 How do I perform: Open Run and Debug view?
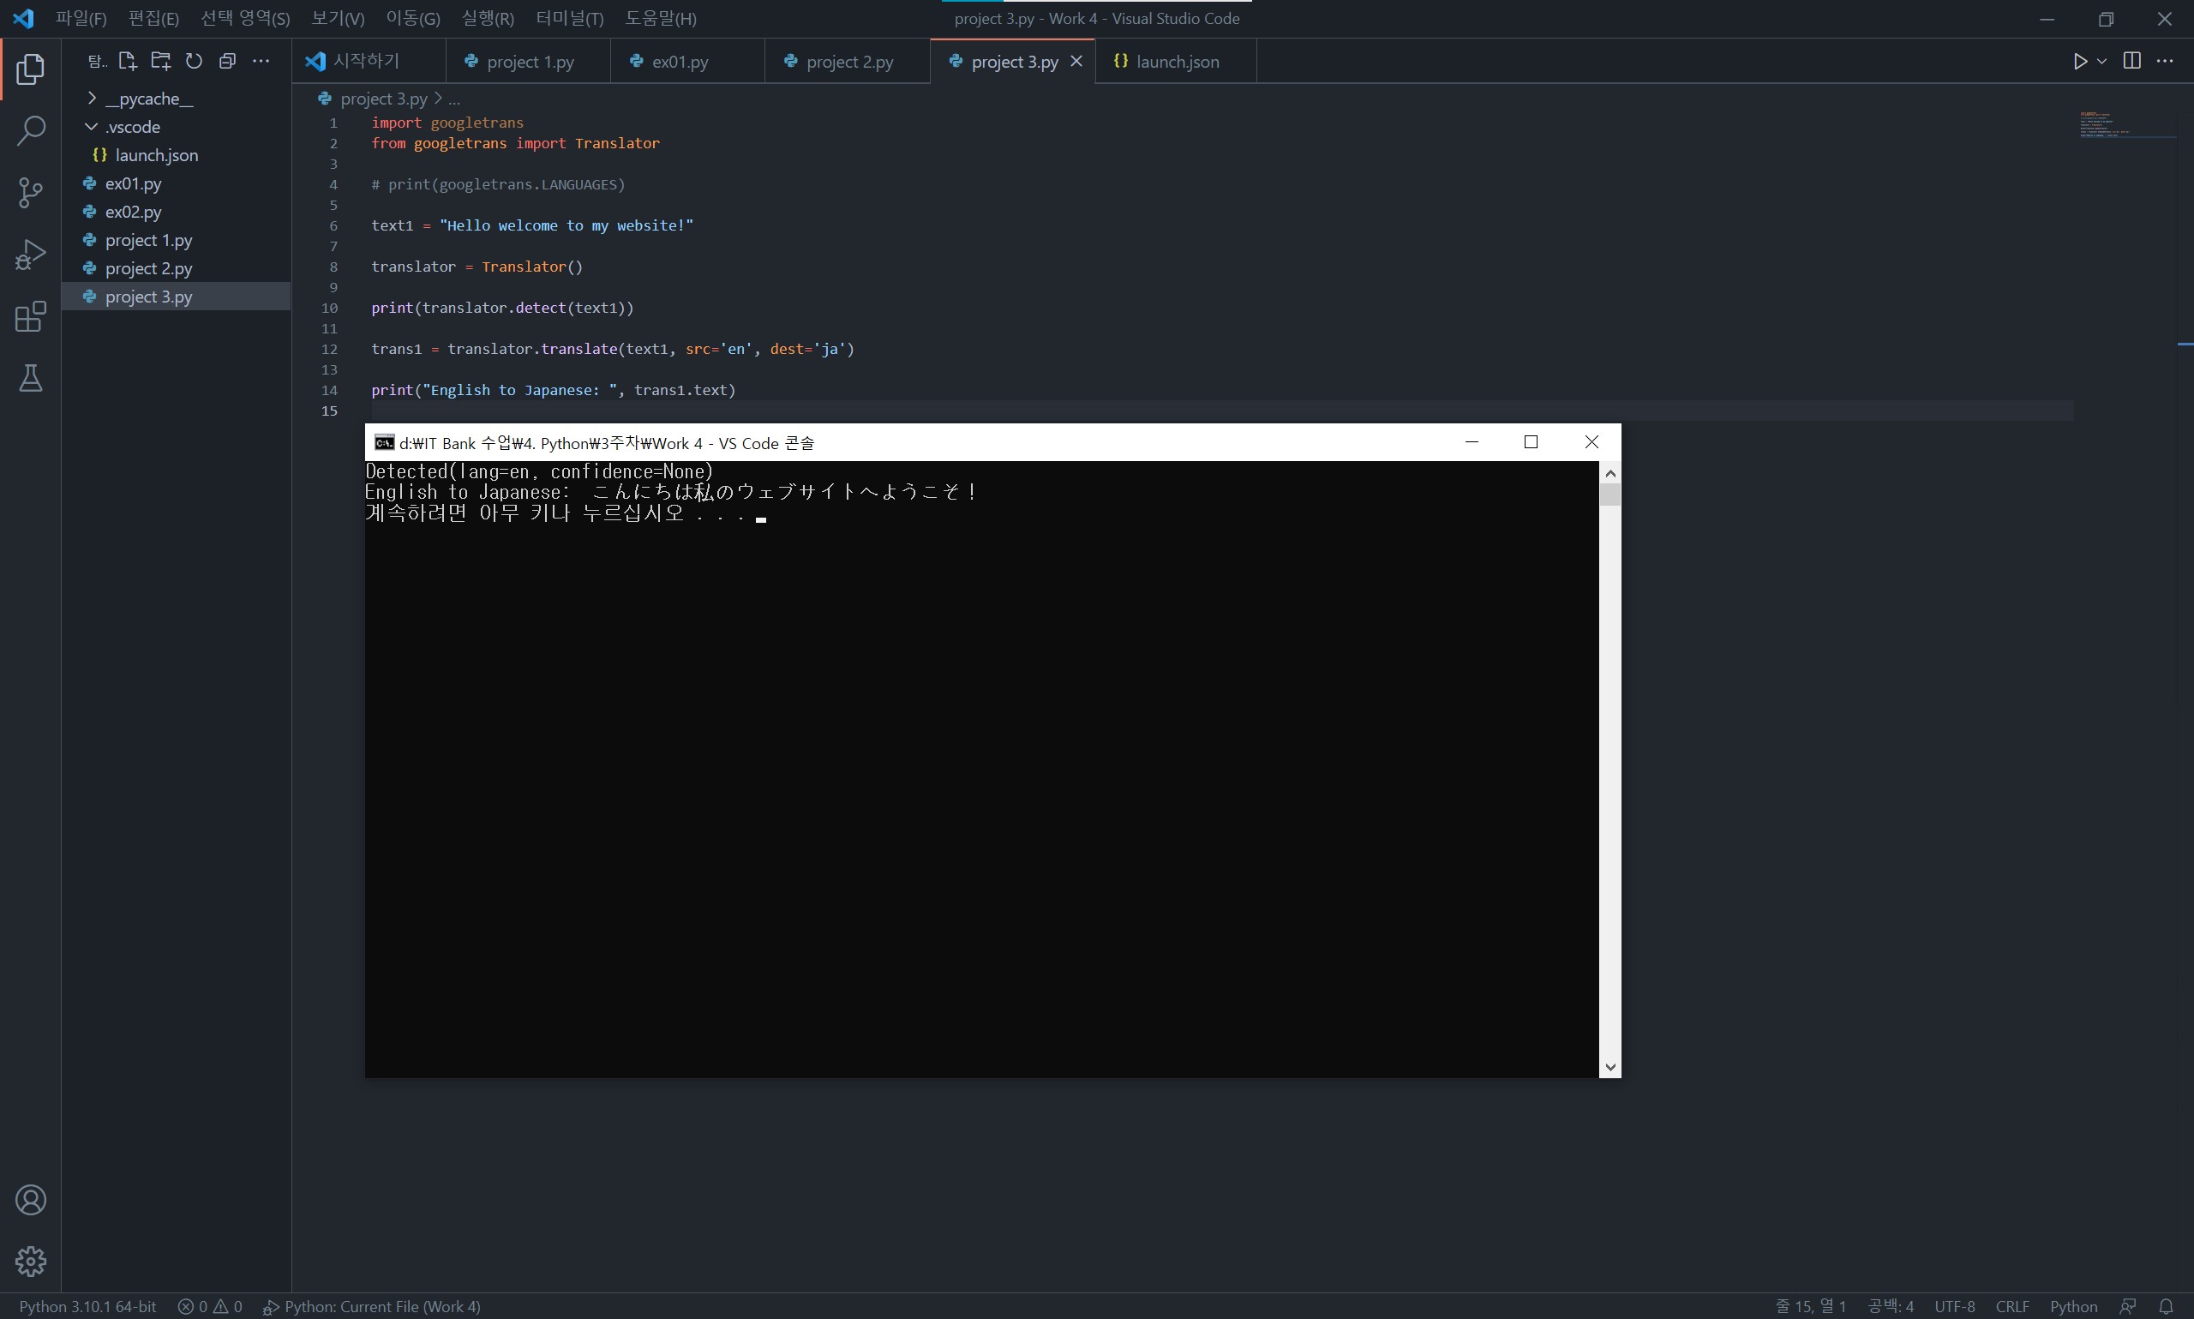click(30, 255)
